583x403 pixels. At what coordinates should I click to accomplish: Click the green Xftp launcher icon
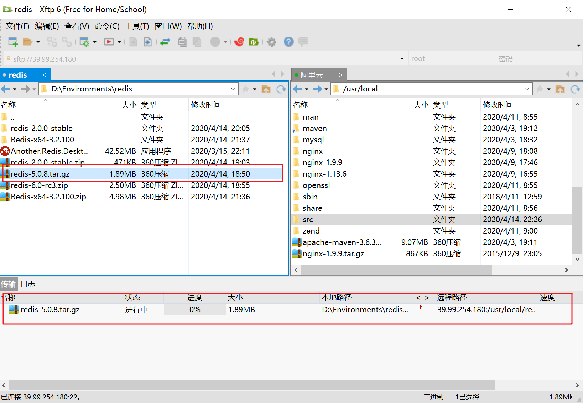254,42
